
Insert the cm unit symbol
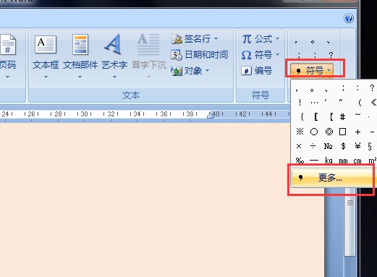coord(357,161)
